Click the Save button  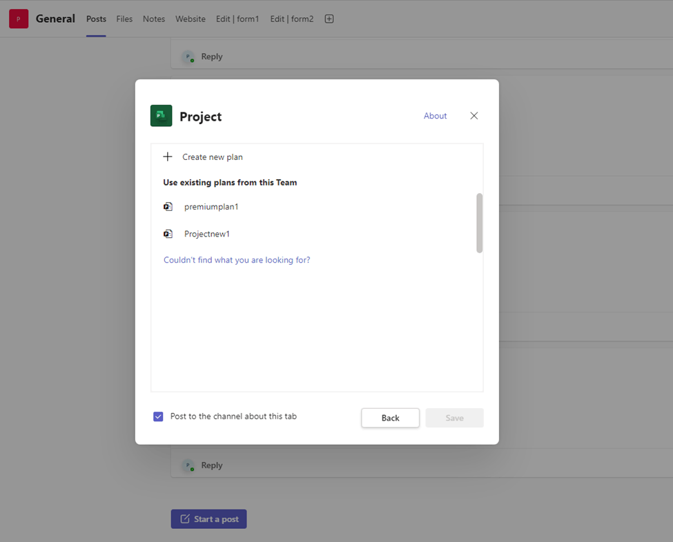454,418
